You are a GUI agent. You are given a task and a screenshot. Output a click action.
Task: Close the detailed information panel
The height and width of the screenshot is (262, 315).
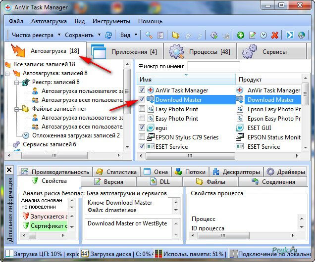click(9, 170)
